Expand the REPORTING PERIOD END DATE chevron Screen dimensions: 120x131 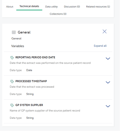(x=108, y=59)
